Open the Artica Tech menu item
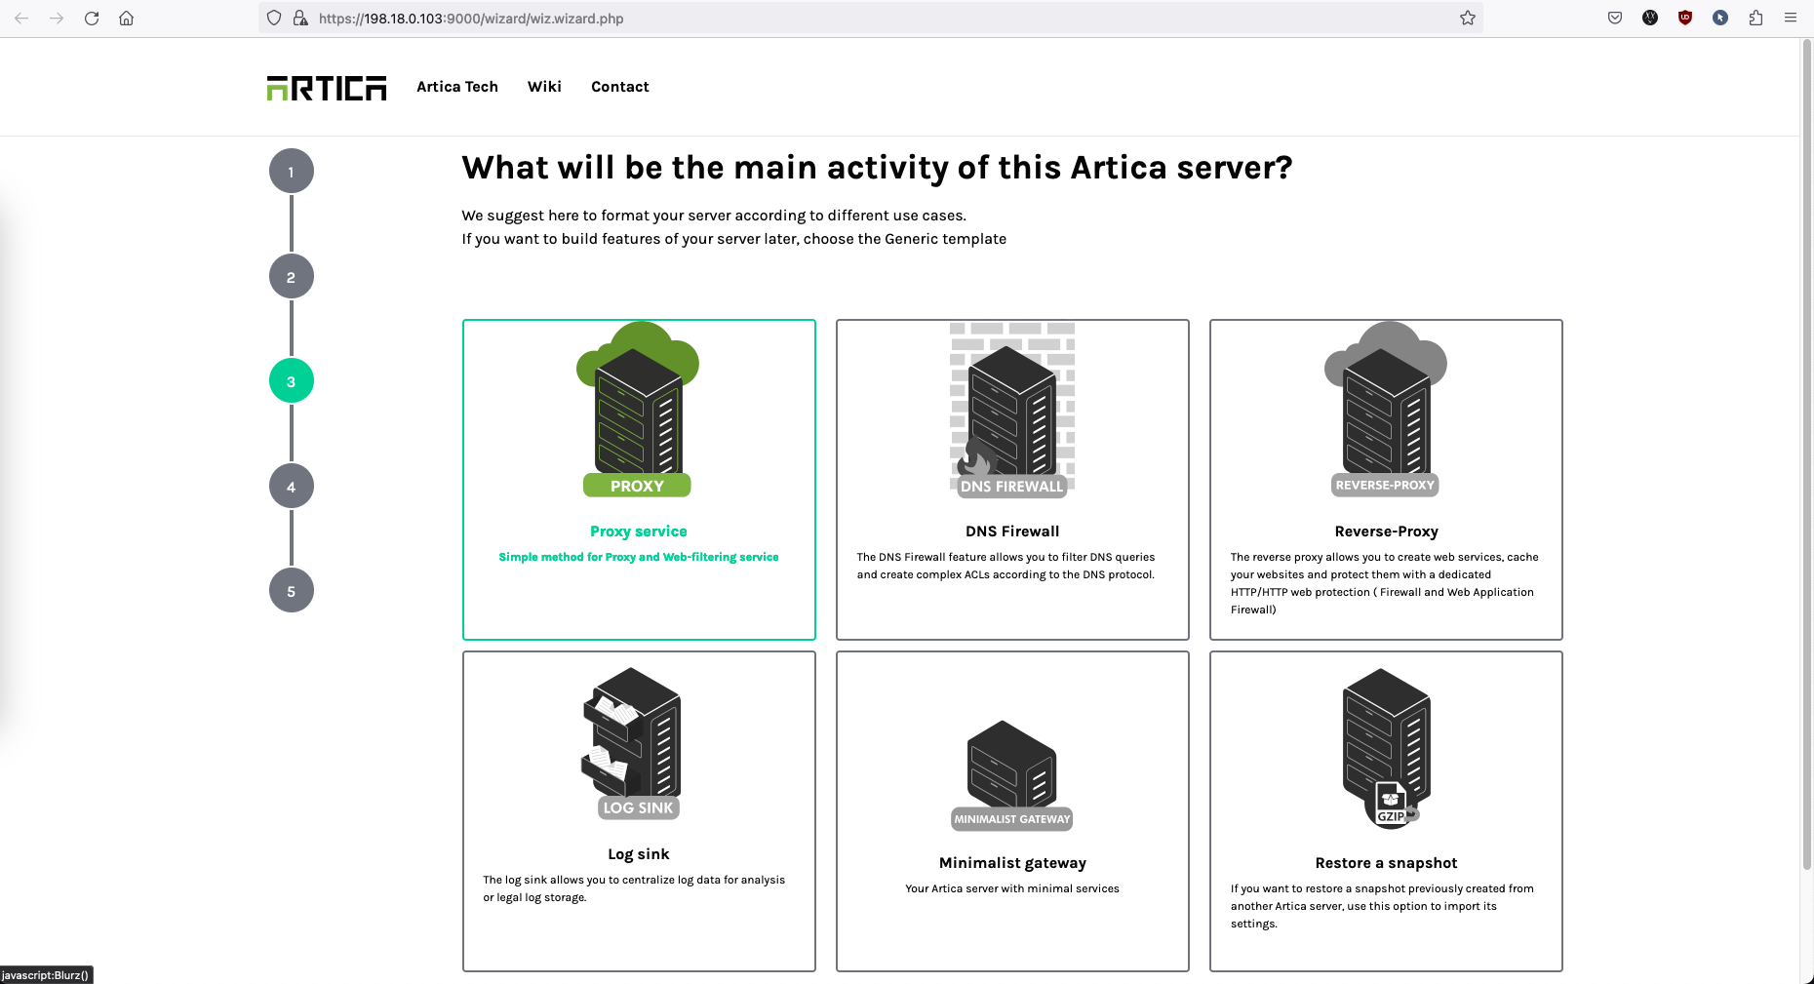Screen dimensions: 1814x984 pyautogui.click(x=456, y=87)
